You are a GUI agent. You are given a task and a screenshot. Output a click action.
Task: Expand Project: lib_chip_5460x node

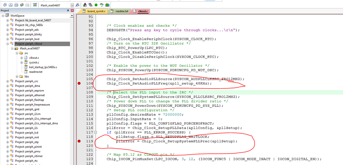8,25
